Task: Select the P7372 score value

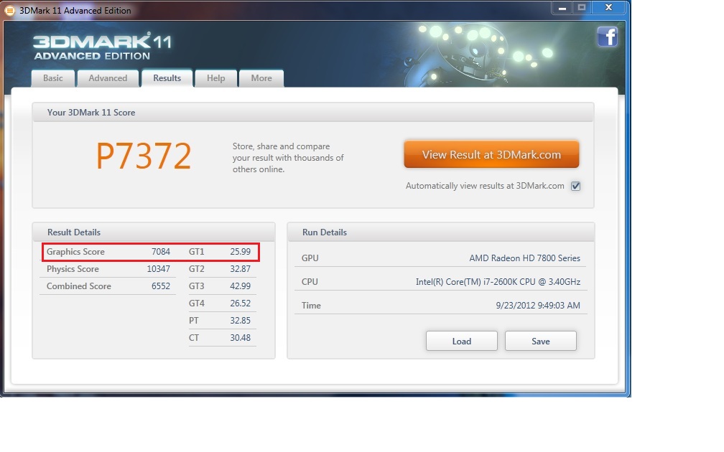Action: (x=144, y=156)
